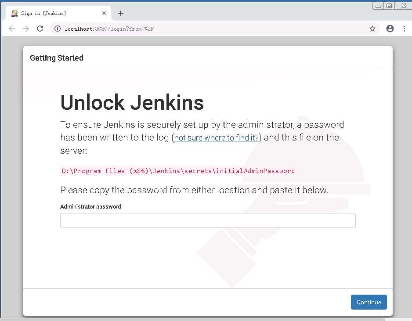Reload the Jenkins login page
Screen dimensions: 412x321
click(40, 29)
